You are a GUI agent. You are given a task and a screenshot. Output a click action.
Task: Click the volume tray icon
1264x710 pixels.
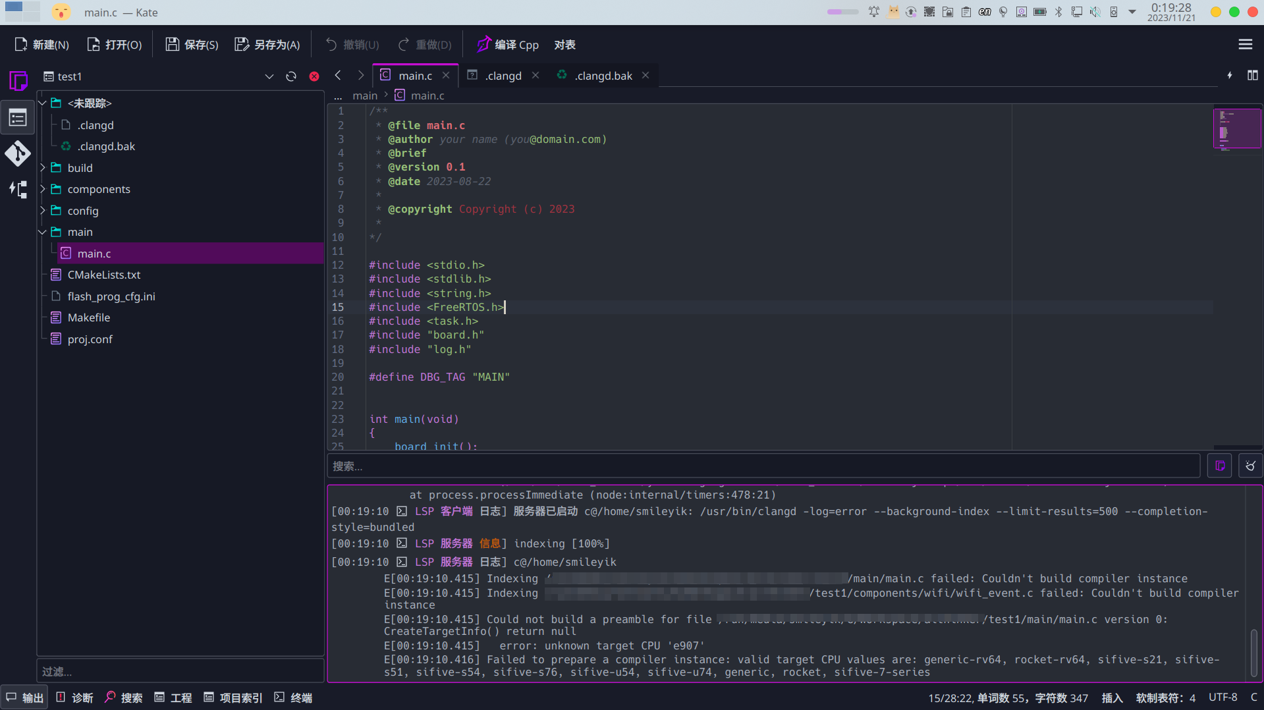(x=1095, y=12)
